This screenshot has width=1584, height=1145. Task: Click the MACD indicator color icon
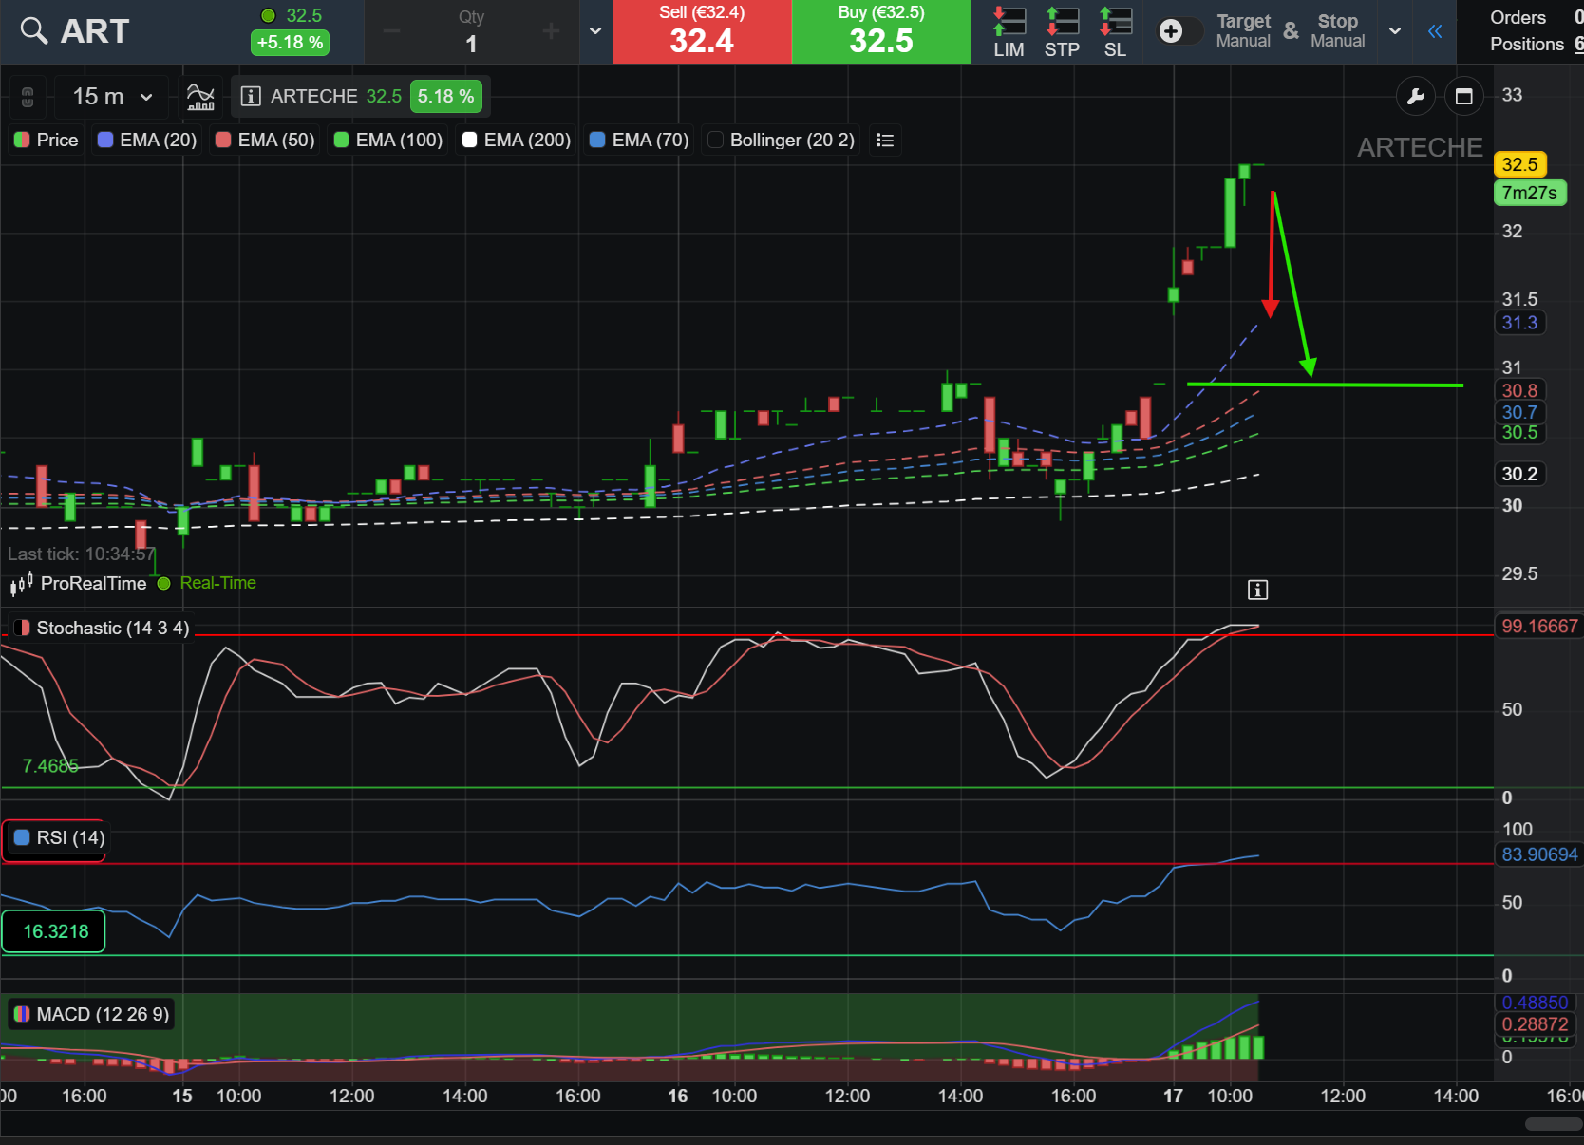tap(21, 1015)
